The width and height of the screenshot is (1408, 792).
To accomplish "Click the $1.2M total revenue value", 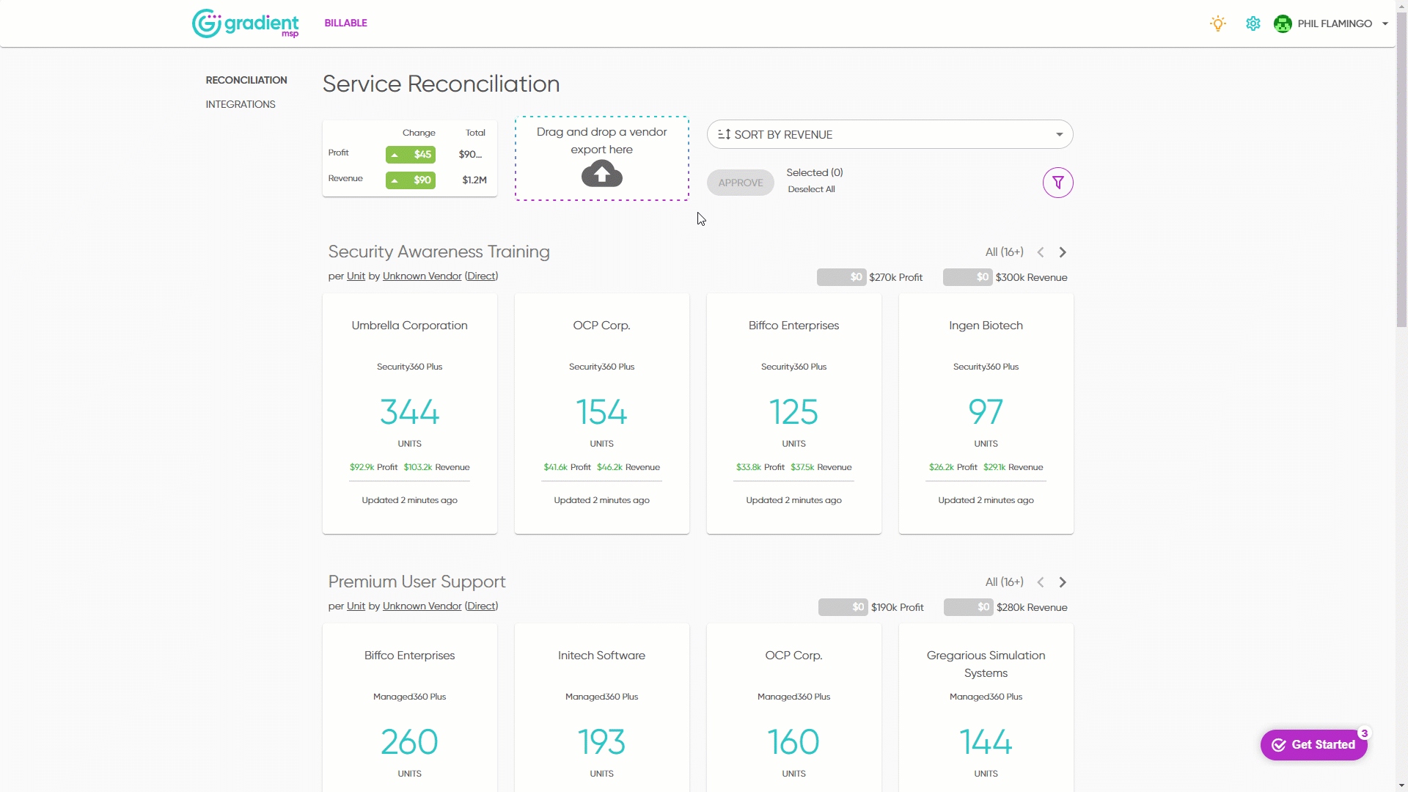I will tap(474, 180).
